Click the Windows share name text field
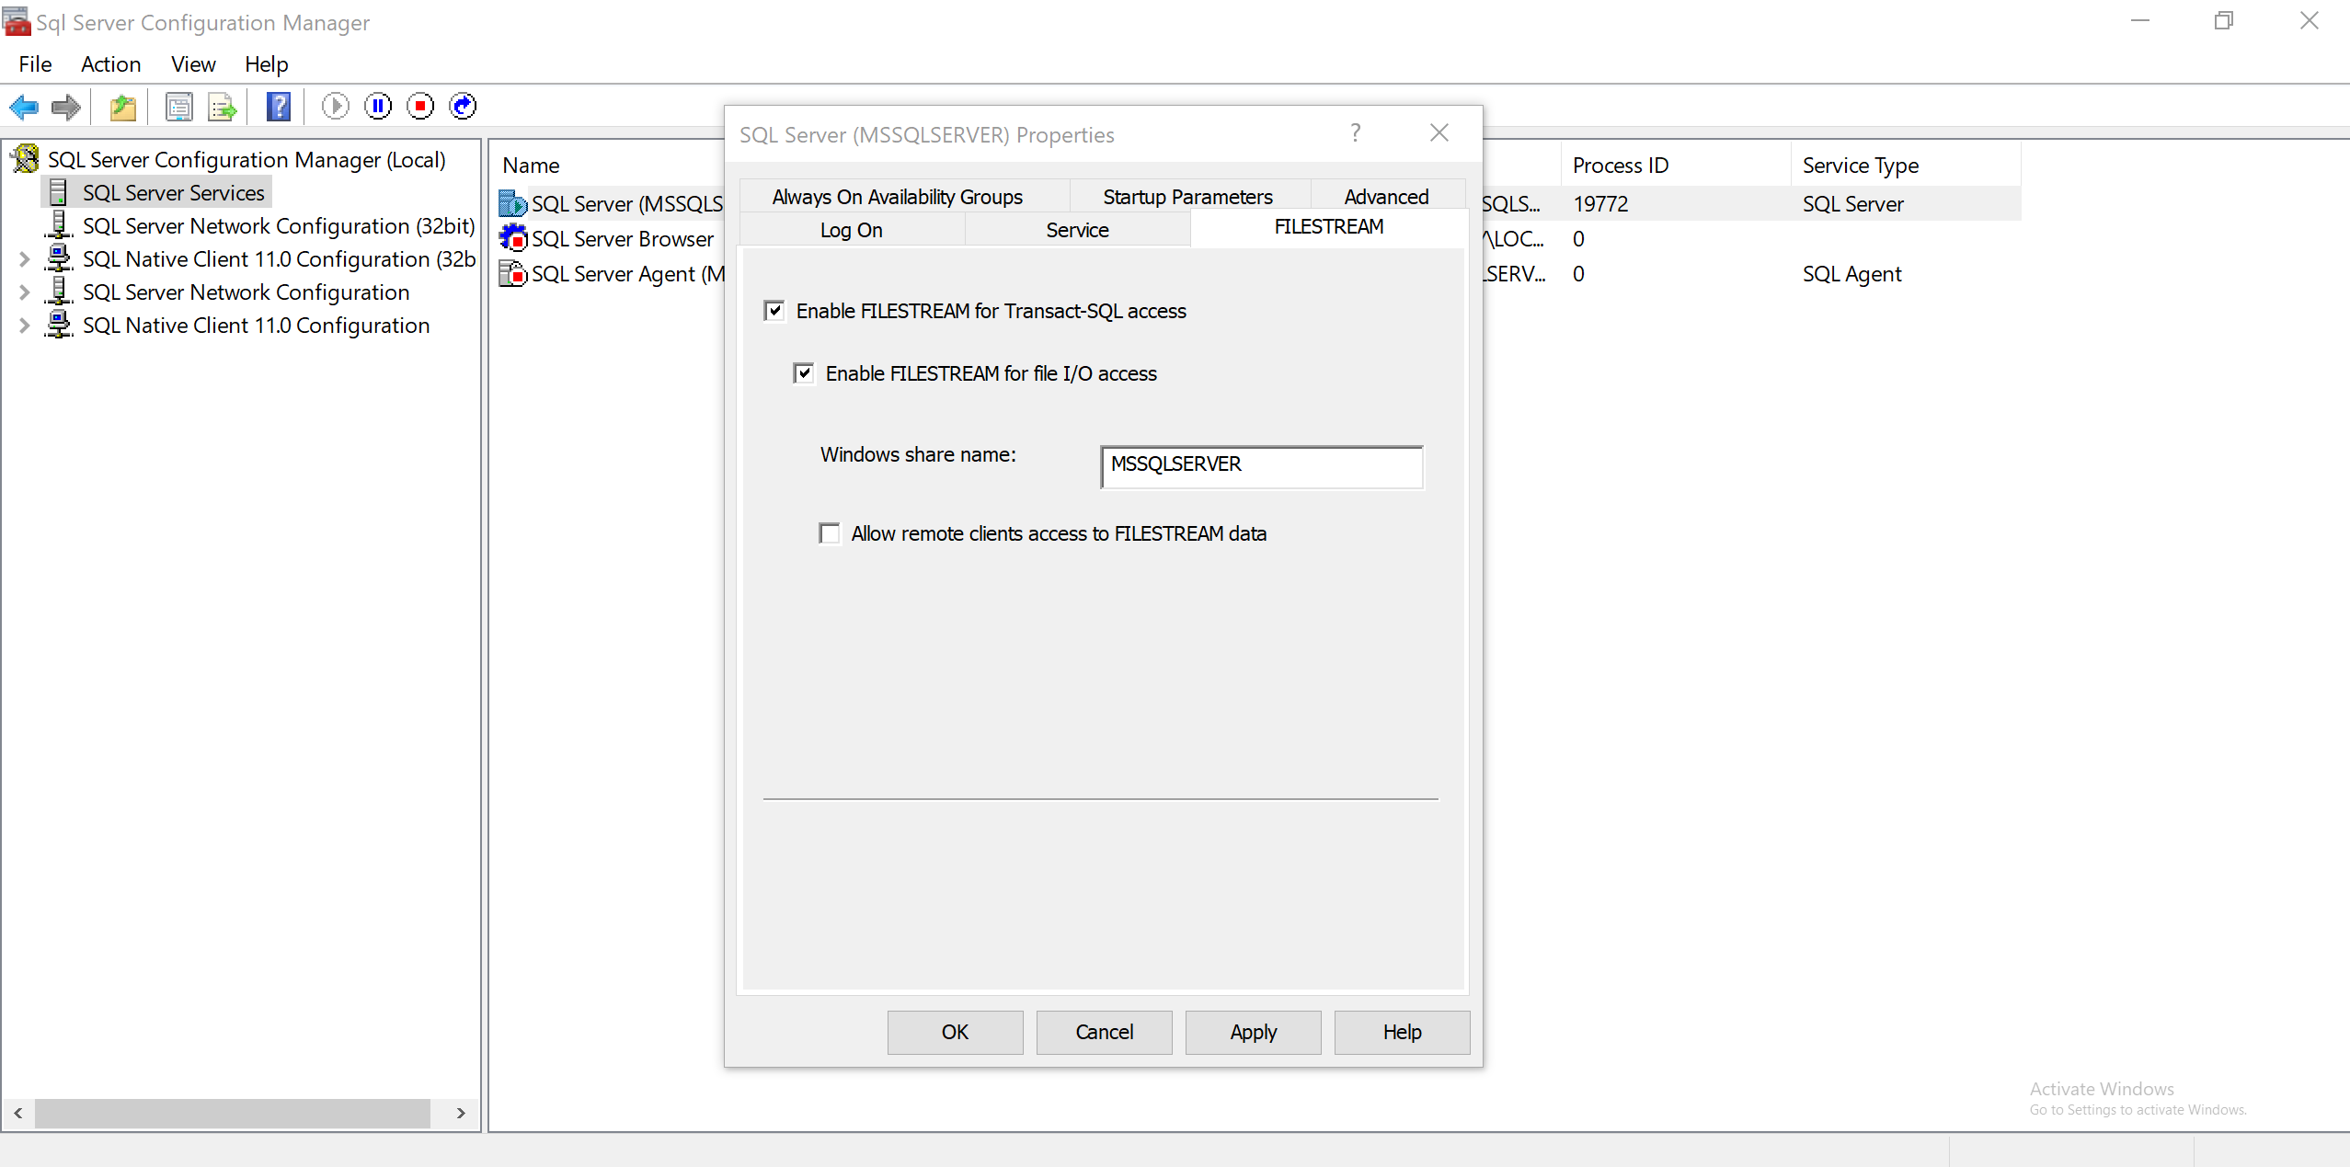Screen dimensions: 2350x1167 point(1261,466)
